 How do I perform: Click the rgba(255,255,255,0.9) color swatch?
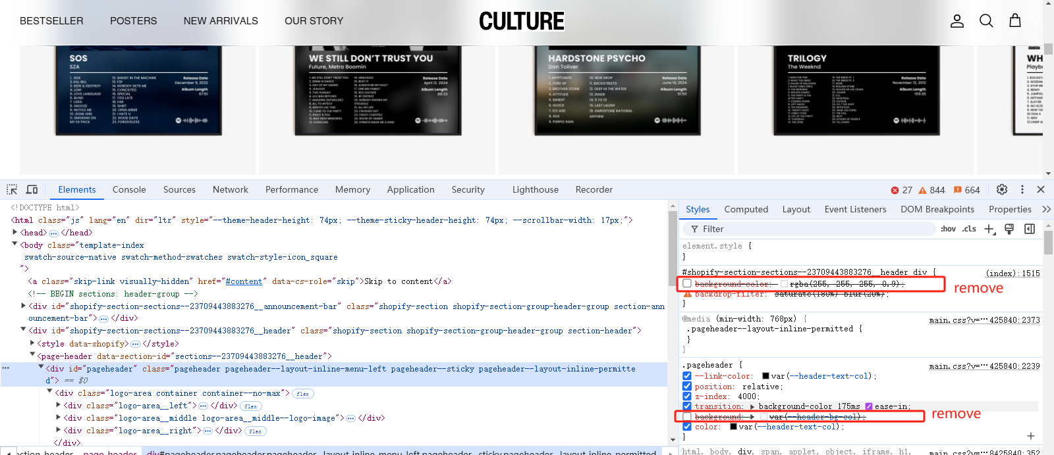(784, 283)
